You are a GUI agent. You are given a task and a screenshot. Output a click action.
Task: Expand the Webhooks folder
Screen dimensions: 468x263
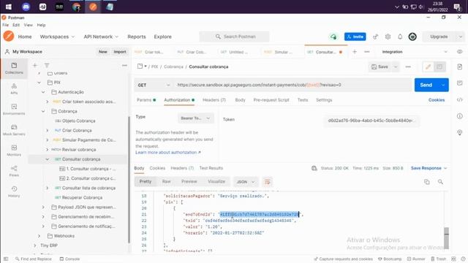pyautogui.click(x=39, y=236)
